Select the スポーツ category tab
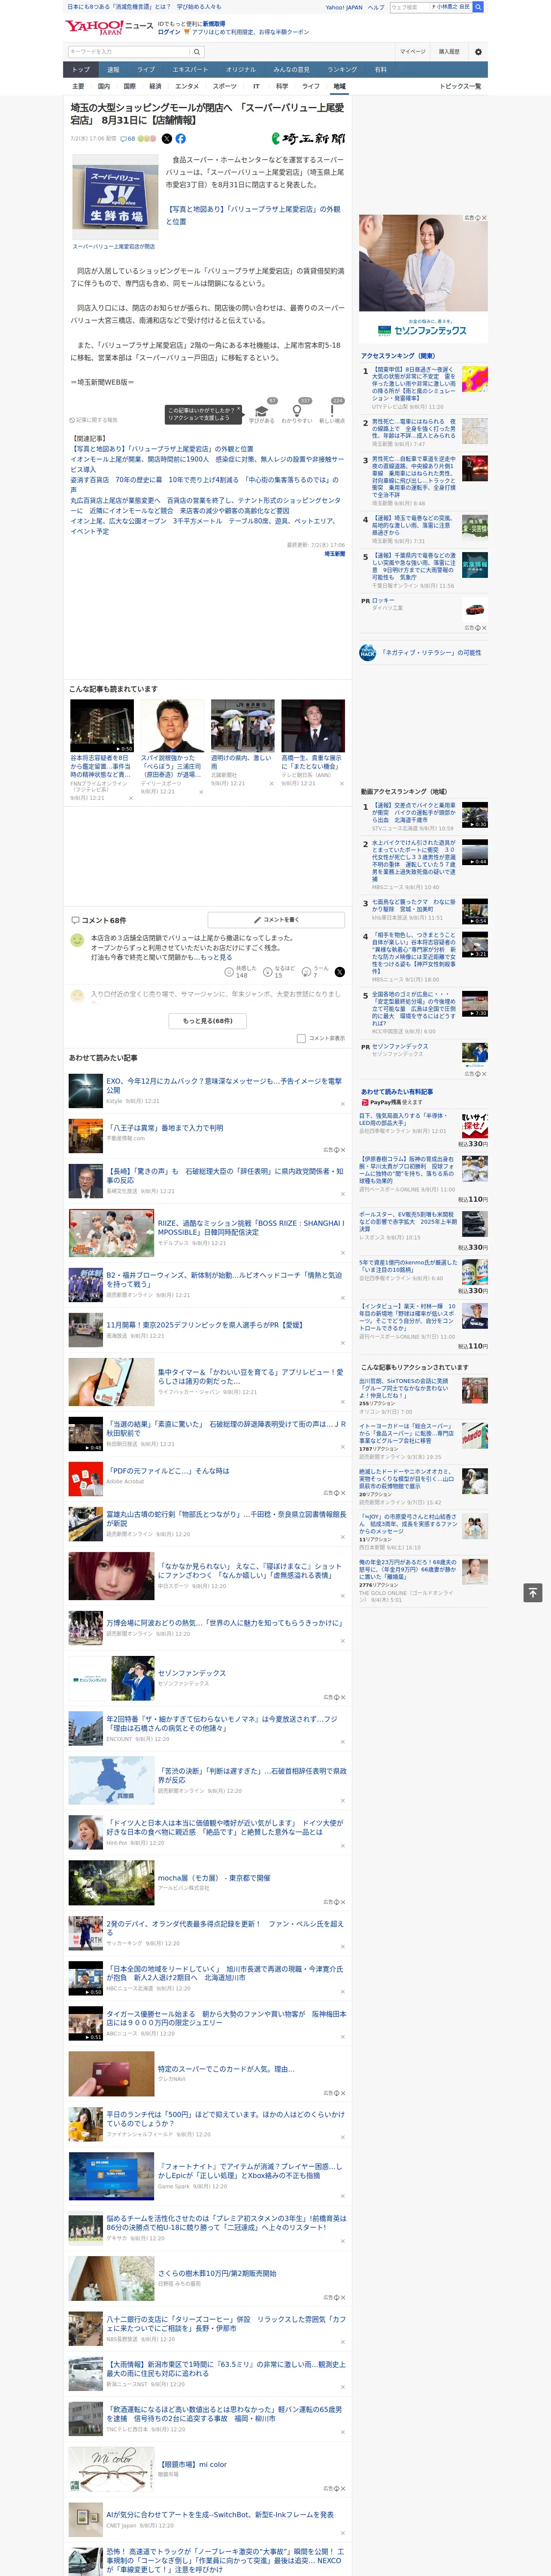The width and height of the screenshot is (551, 2576). click(225, 86)
